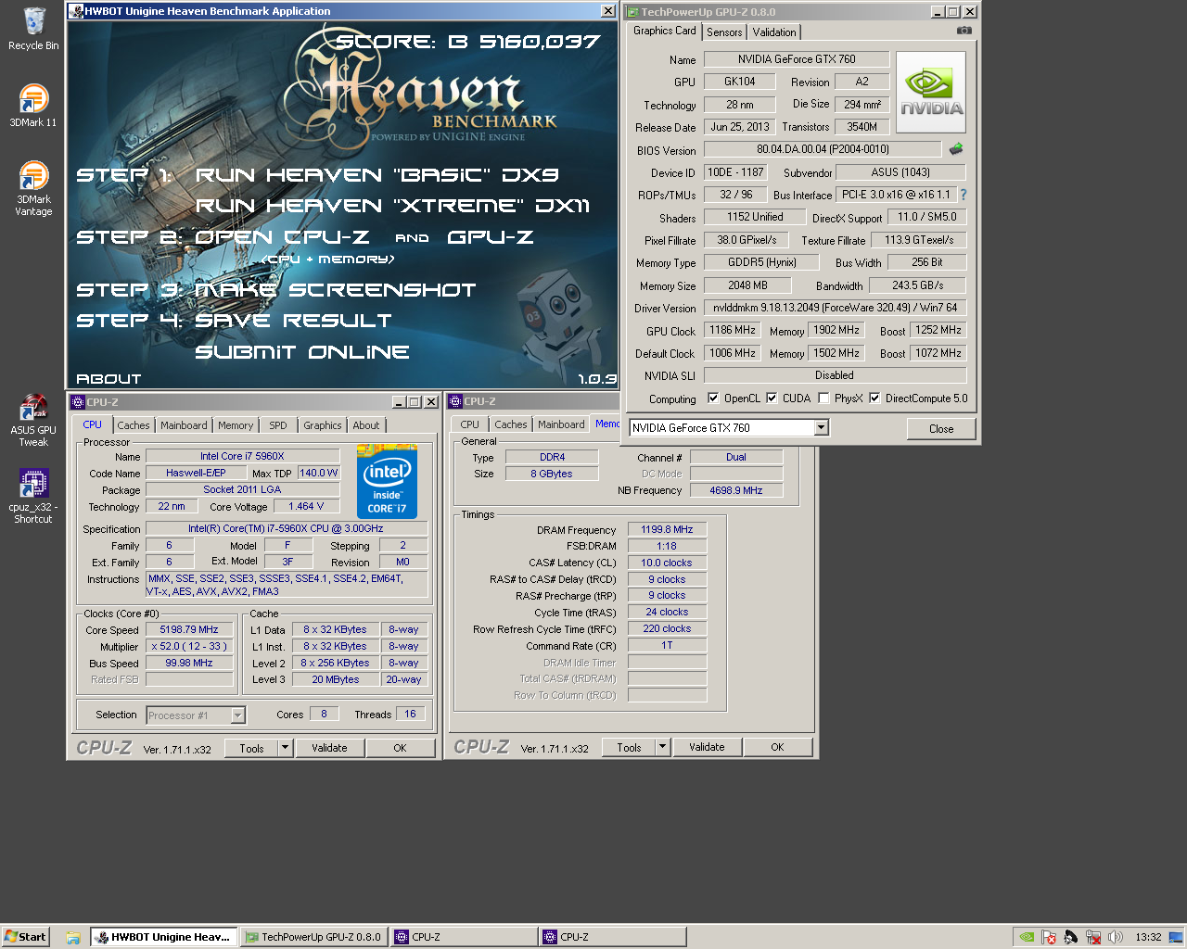Click Tools button in left CPU-Z
This screenshot has height=949, width=1187.
point(252,748)
